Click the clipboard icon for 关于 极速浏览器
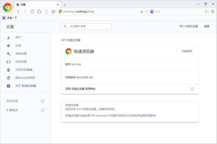This screenshot has height=144, width=217. click(8, 86)
